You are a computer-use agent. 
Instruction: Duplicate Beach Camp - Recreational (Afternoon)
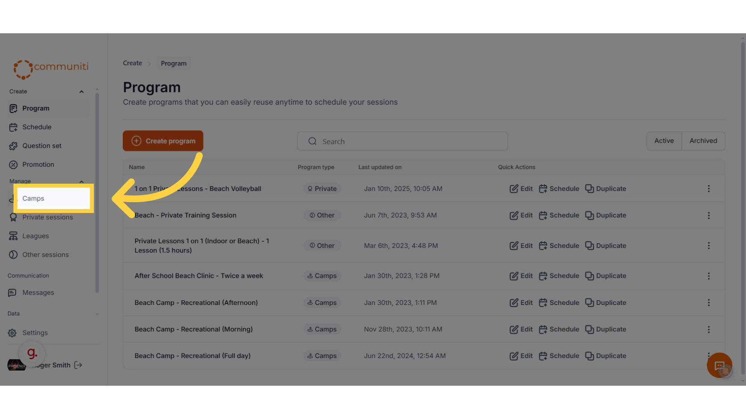(x=606, y=303)
